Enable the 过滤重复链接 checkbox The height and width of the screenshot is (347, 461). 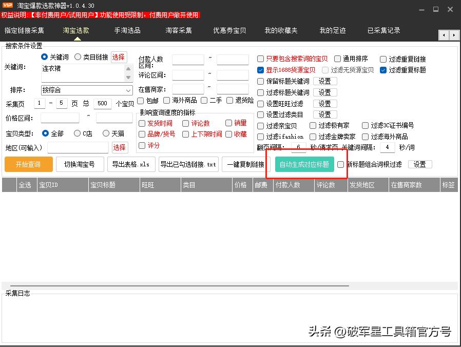coord(383,59)
